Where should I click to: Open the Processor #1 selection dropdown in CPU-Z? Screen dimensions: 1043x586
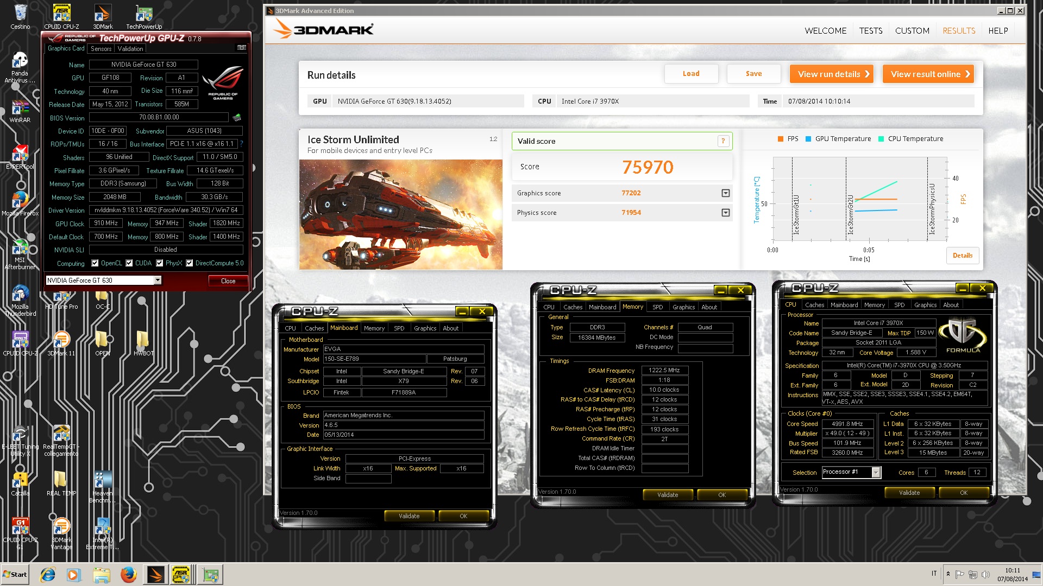point(876,472)
